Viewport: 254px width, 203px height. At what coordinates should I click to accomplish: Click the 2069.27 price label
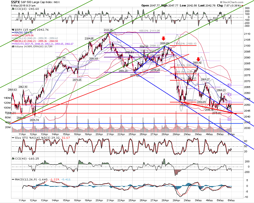tap(205, 79)
